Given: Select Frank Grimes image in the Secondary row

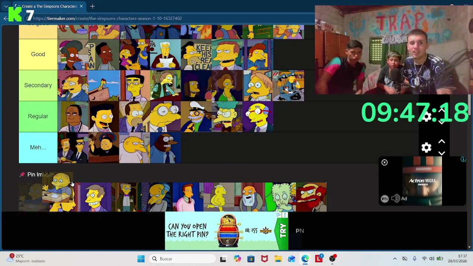Looking at the screenshot, I should (135, 85).
